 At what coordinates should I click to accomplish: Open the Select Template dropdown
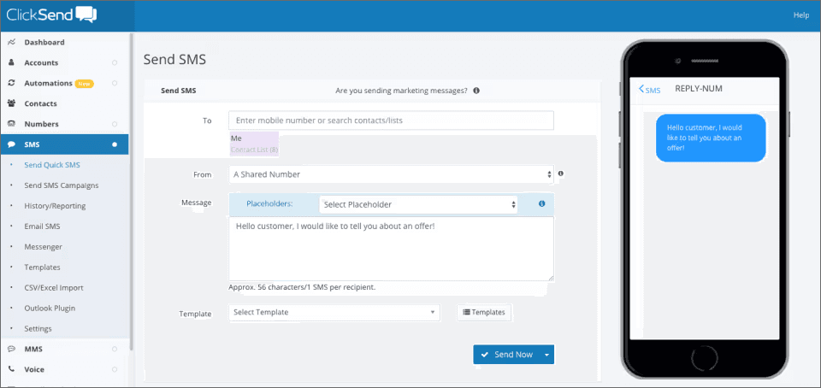point(334,312)
